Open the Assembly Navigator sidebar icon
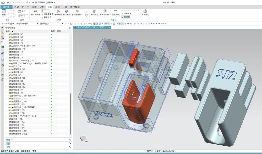The image size is (262, 154). click(2, 33)
